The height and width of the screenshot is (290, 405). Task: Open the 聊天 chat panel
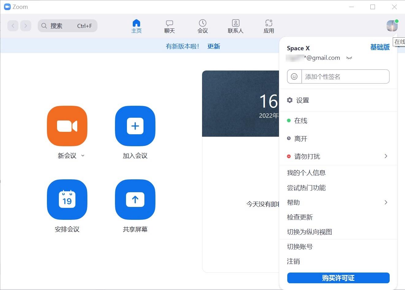click(169, 26)
